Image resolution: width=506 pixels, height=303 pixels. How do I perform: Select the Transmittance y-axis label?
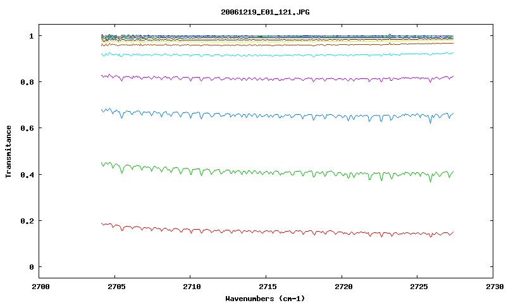pyautogui.click(x=8, y=151)
